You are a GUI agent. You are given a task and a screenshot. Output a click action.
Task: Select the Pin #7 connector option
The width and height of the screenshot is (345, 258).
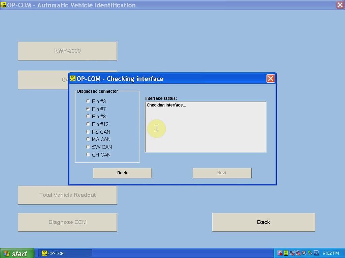pos(88,109)
